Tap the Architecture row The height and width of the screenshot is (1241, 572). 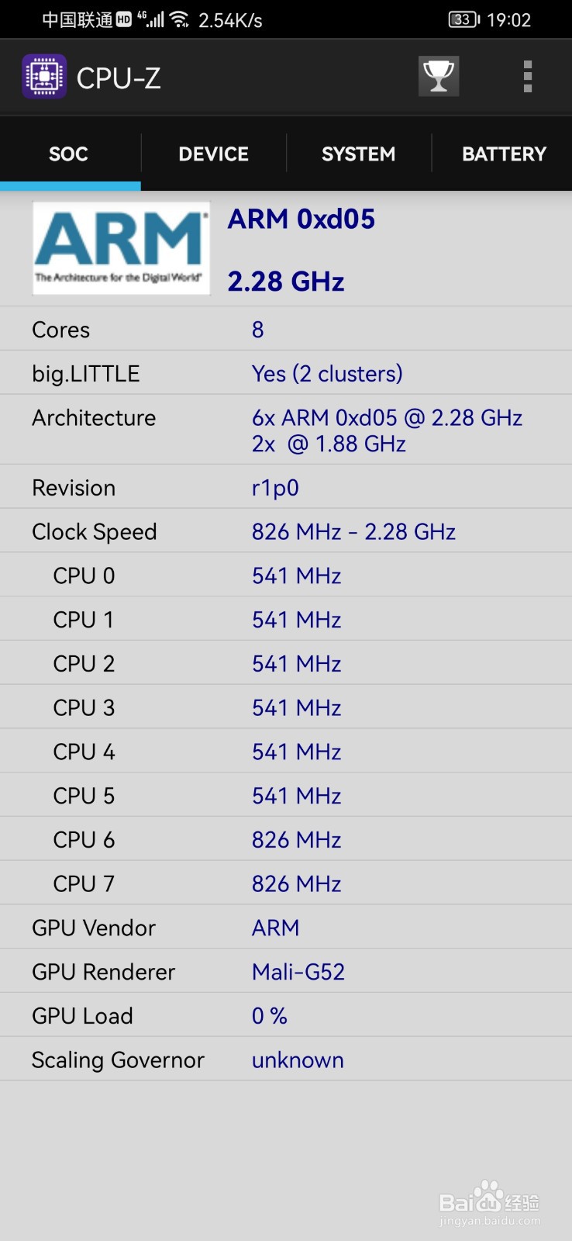click(286, 430)
